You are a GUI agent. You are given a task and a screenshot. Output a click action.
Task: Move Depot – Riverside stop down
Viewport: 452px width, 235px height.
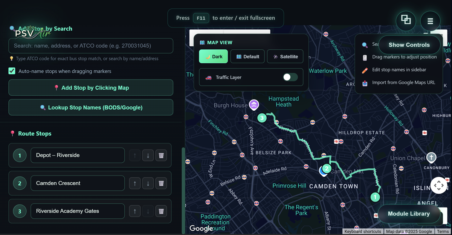tap(148, 155)
